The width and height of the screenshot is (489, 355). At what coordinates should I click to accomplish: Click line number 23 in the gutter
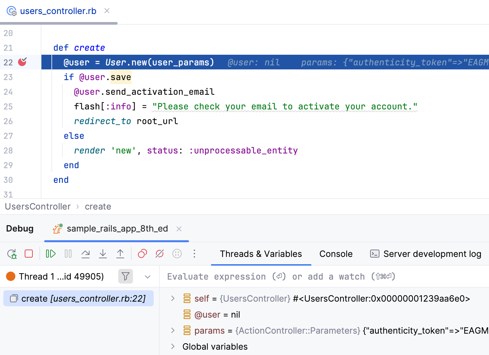(x=8, y=77)
